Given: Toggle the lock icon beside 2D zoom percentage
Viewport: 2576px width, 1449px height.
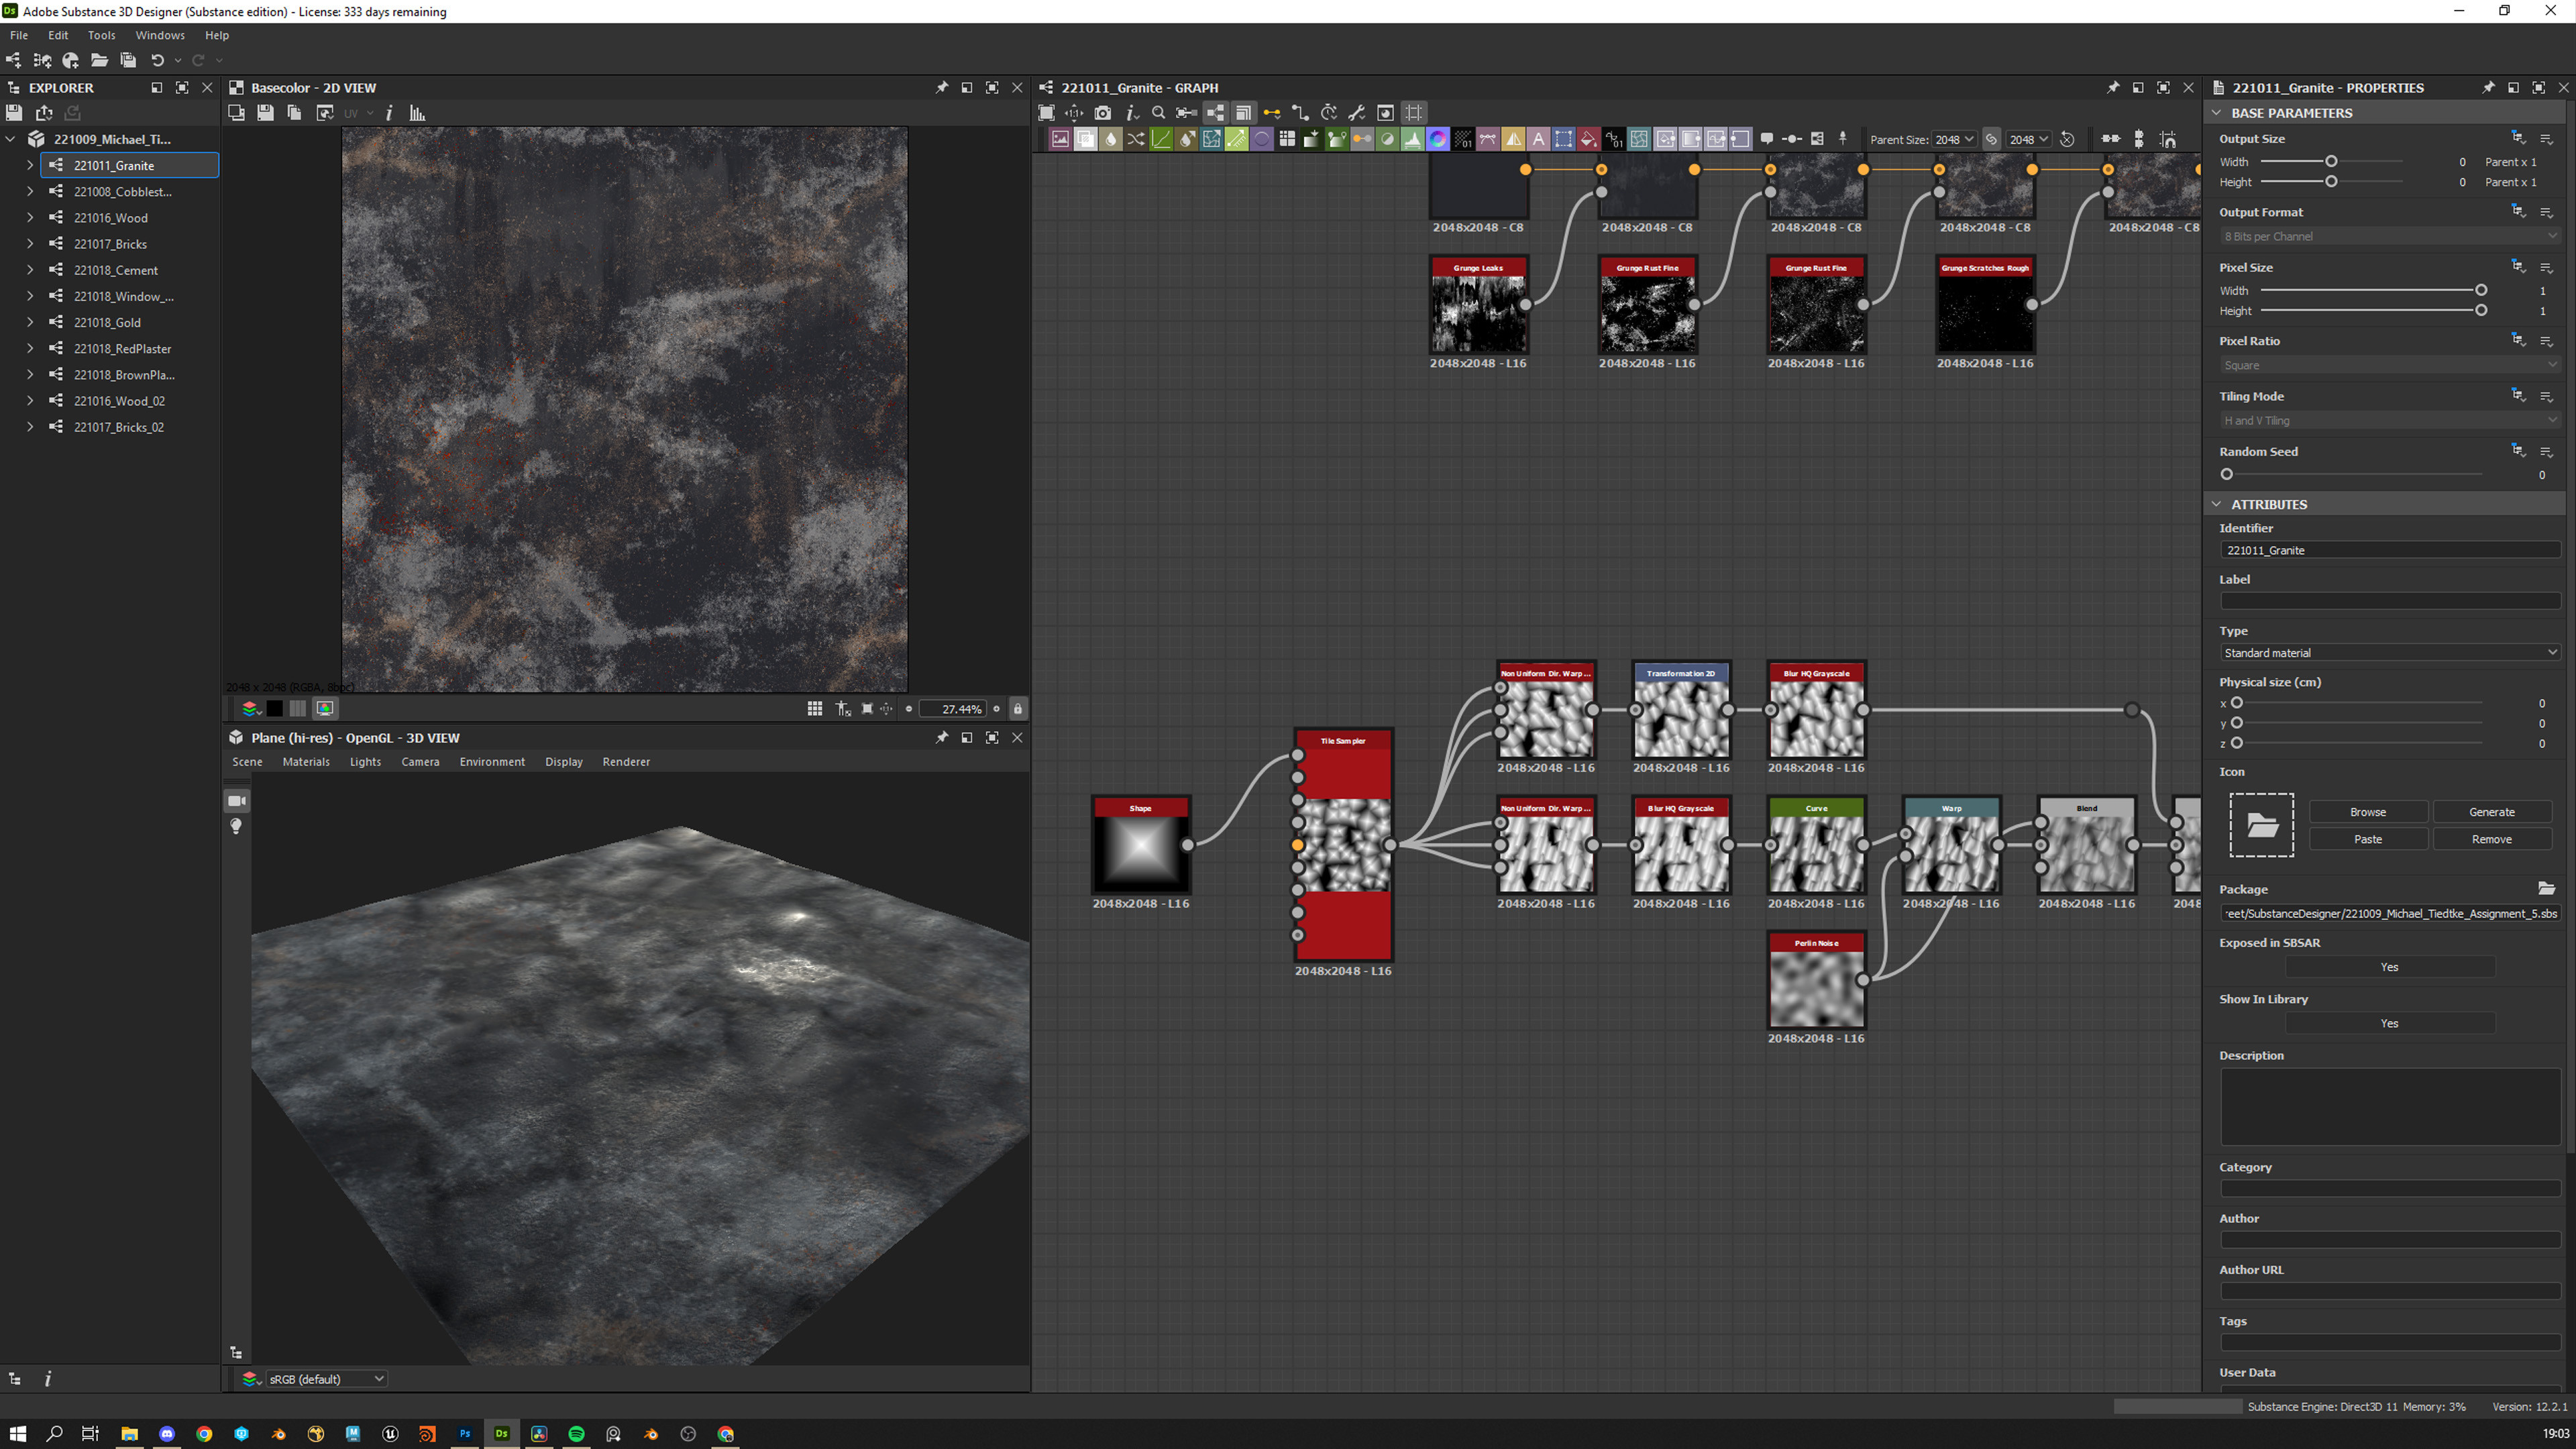Looking at the screenshot, I should 1017,709.
